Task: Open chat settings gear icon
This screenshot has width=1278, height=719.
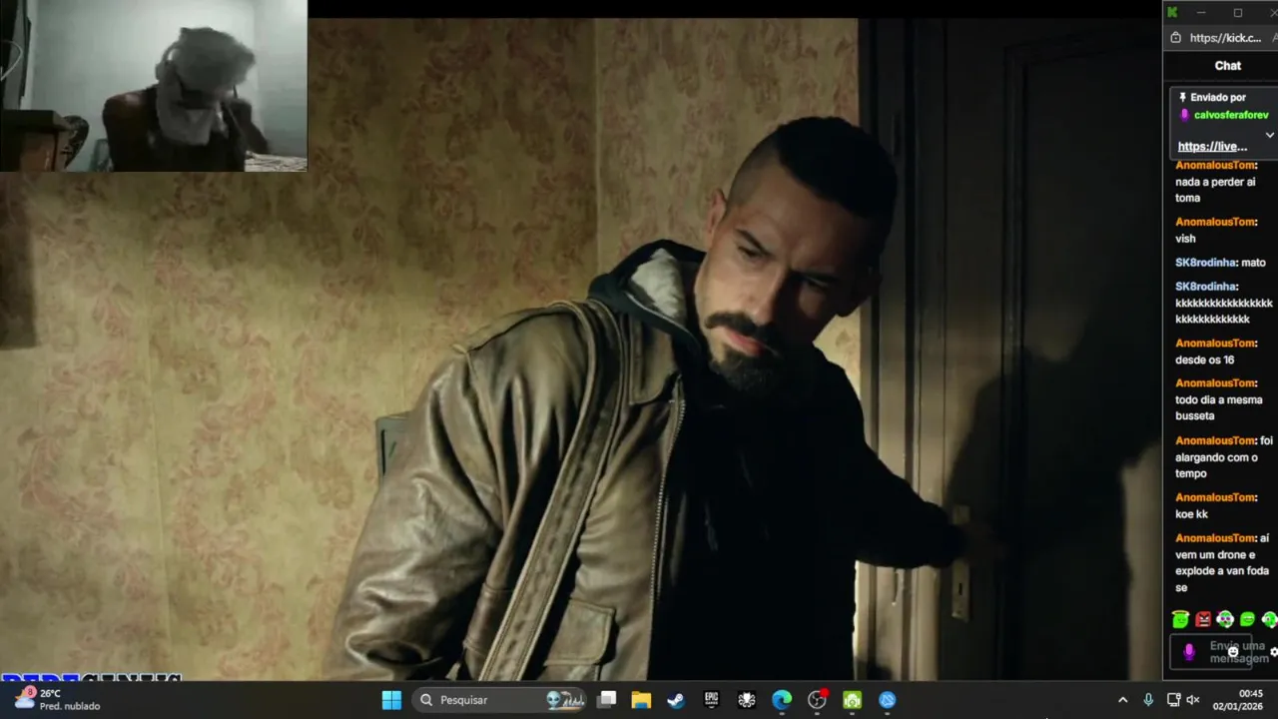Action: [x=1273, y=652]
